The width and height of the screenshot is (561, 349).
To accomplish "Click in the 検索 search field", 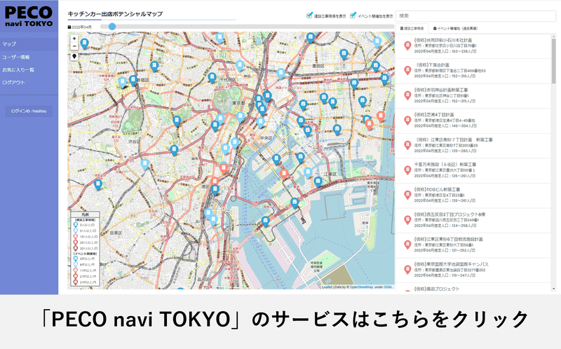I will coord(476,15).
